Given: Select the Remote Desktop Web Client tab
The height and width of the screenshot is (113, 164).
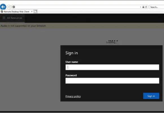Looking at the screenshot, I should 17,12.
